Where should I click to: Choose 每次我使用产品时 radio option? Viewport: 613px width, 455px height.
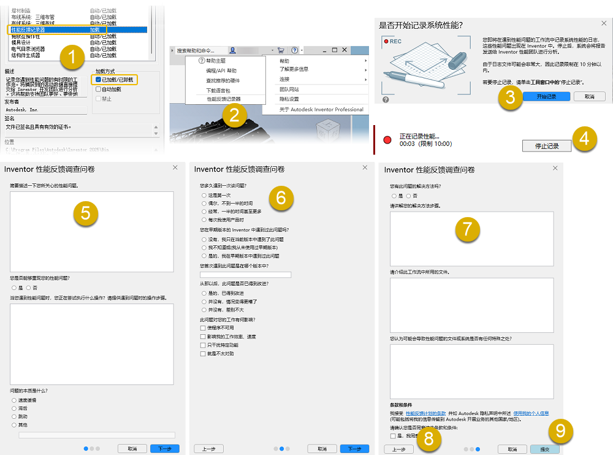(x=204, y=220)
